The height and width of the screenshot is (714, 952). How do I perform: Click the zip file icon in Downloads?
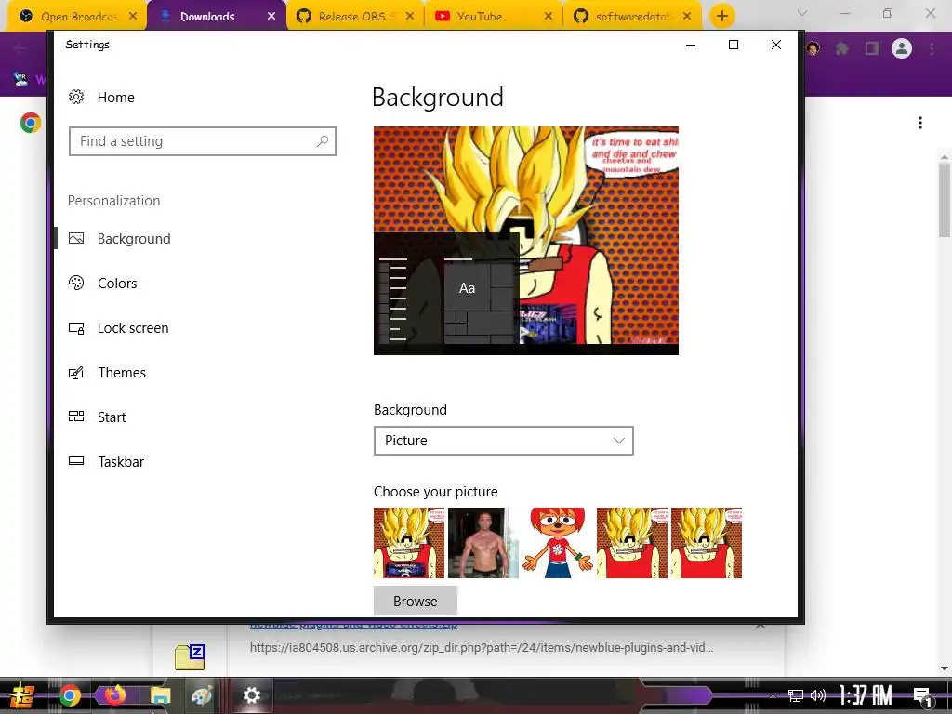pyautogui.click(x=190, y=657)
